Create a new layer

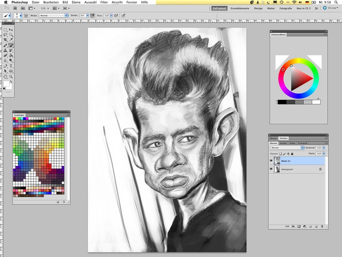tap(316, 227)
